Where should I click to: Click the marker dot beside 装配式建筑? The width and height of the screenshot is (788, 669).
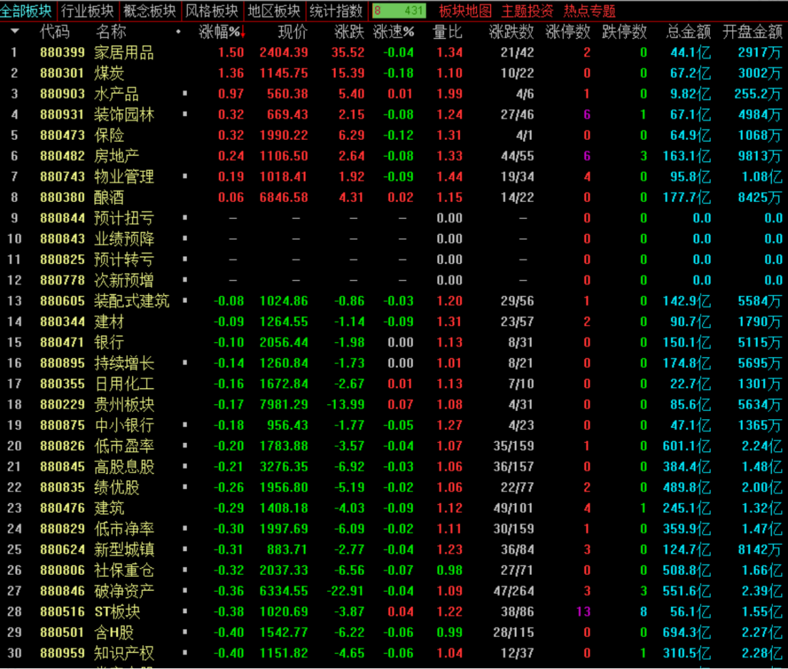(185, 300)
